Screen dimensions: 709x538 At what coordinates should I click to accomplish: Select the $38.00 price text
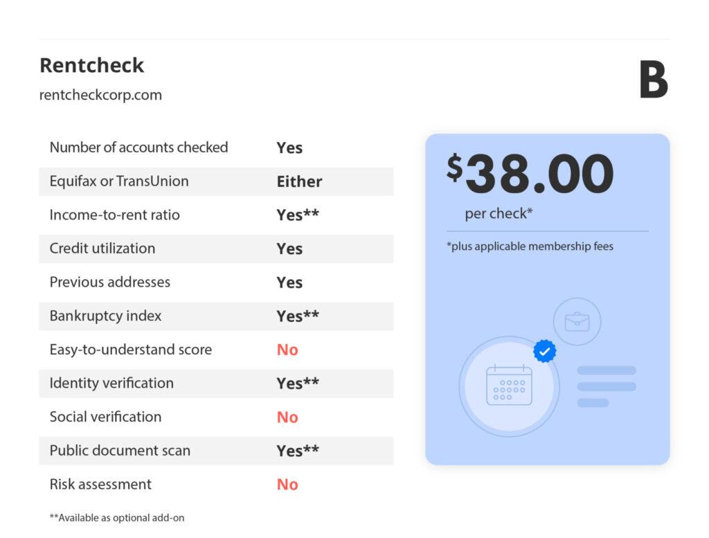click(x=530, y=173)
